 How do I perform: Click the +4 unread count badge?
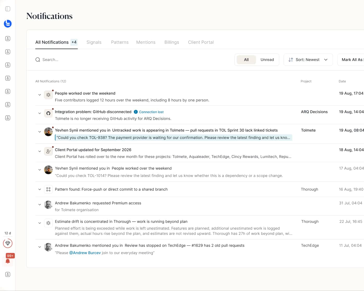pyautogui.click(x=74, y=42)
